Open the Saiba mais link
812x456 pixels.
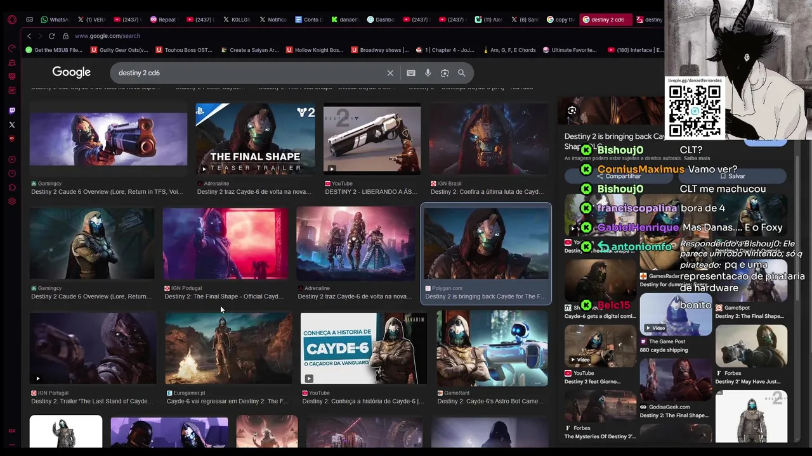697,158
